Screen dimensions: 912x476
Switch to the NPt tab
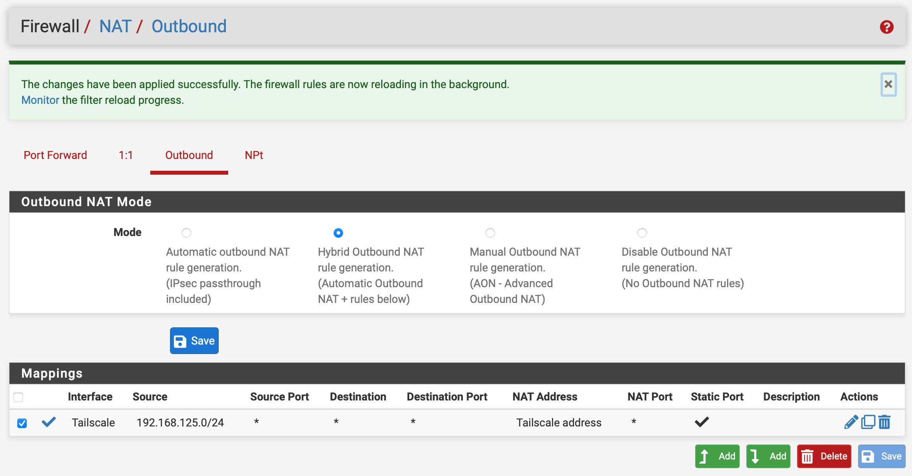(x=254, y=155)
